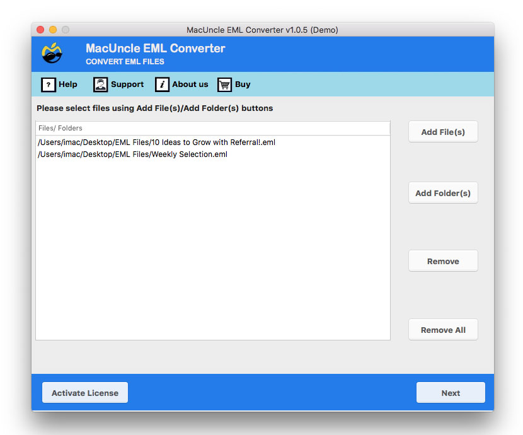Click the MacUncle panda logo

click(53, 54)
